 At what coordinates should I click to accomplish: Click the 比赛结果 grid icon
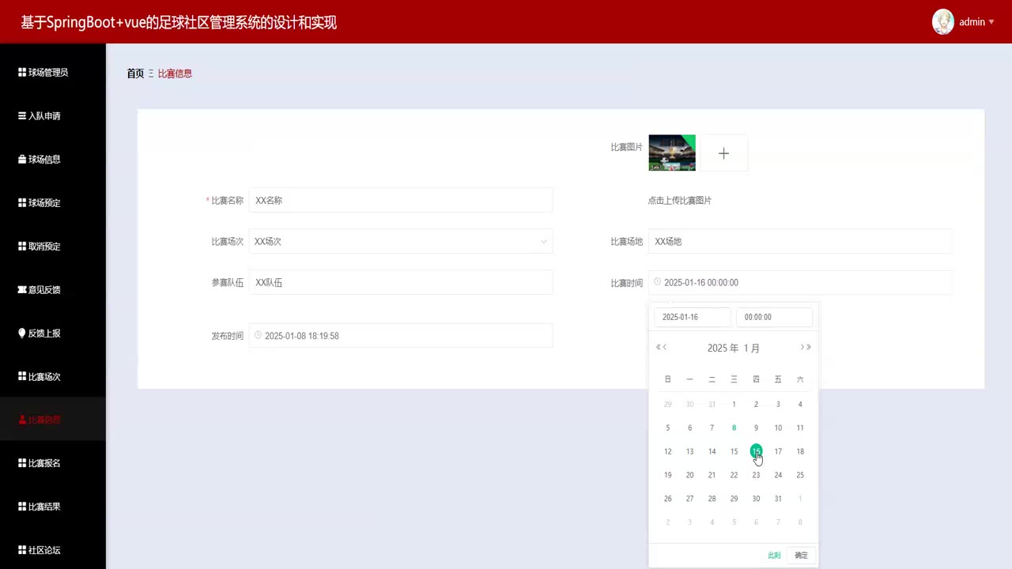tap(22, 507)
